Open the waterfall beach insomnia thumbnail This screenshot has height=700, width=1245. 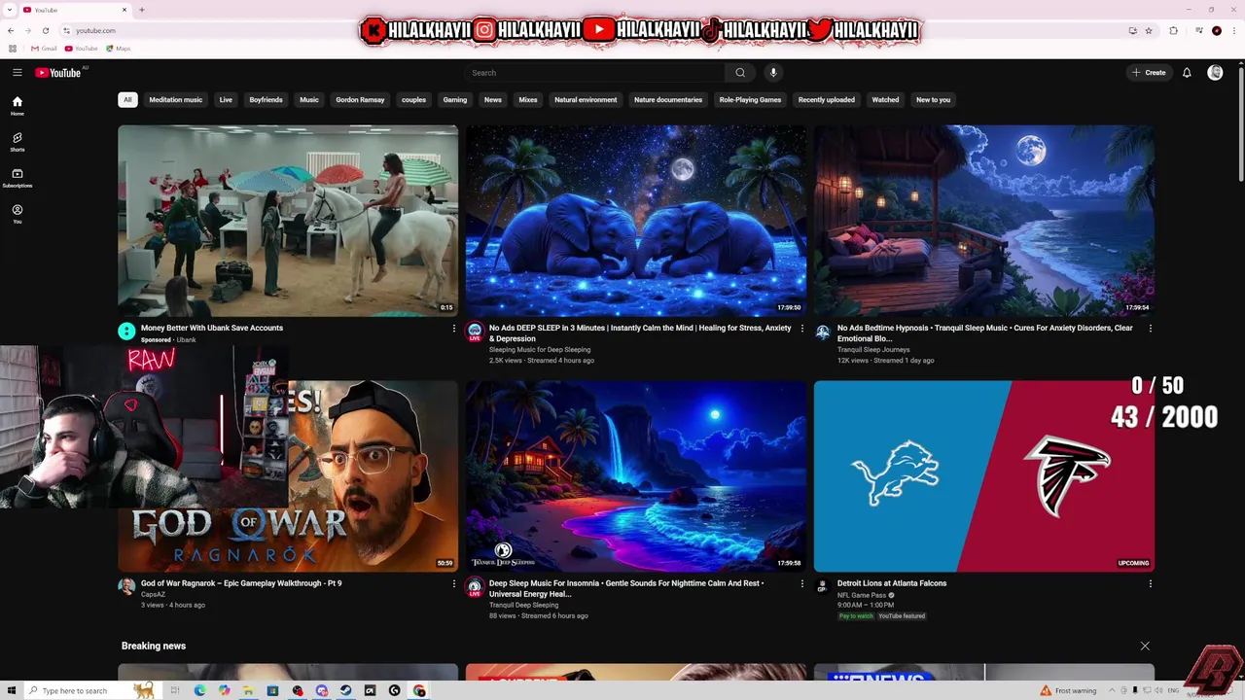tap(636, 476)
